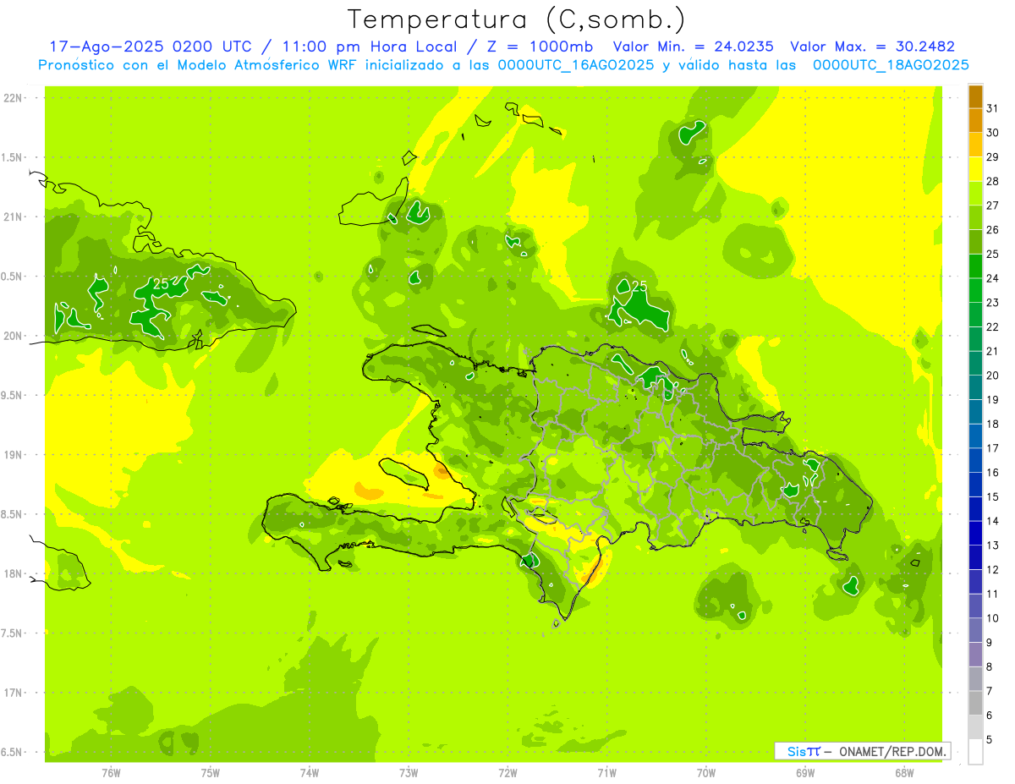Click the white legend swatch below 5
This screenshot has height=784, width=1015.
point(975,752)
